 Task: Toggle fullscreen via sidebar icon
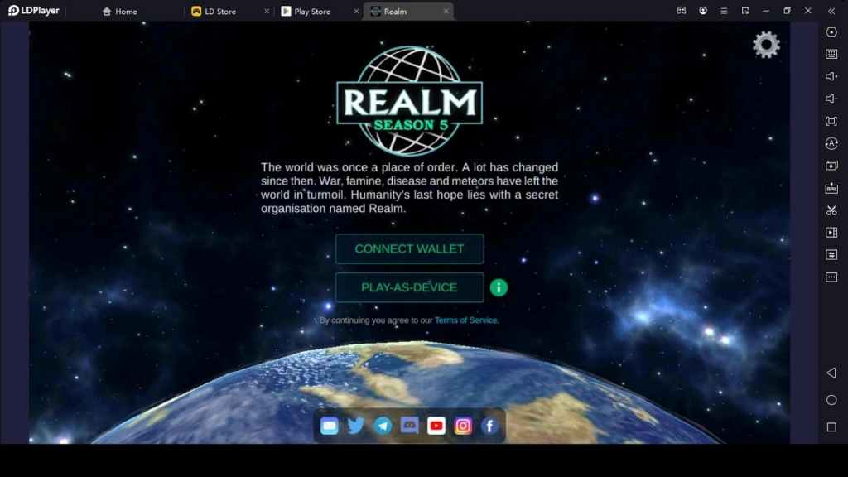[831, 121]
